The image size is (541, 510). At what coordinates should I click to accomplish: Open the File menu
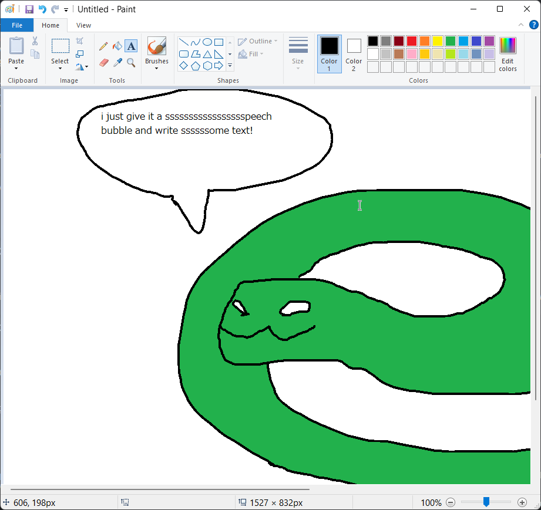coord(17,25)
